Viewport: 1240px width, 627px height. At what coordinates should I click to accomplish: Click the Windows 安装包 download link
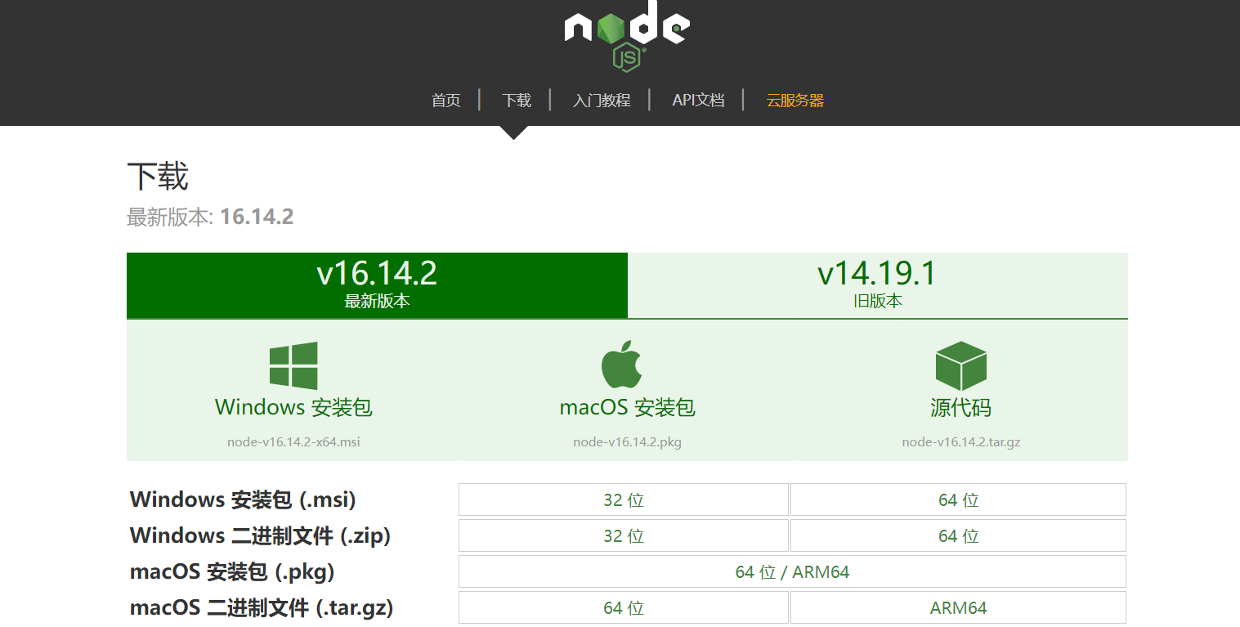click(293, 407)
